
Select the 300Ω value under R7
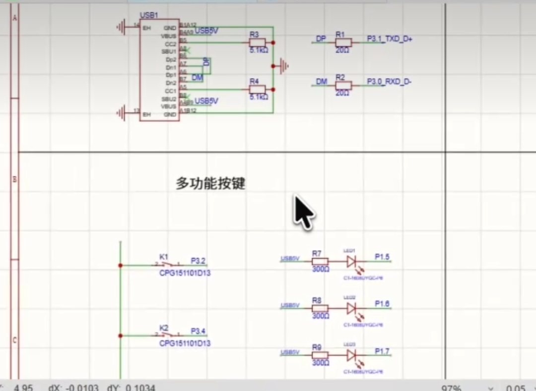tap(321, 269)
